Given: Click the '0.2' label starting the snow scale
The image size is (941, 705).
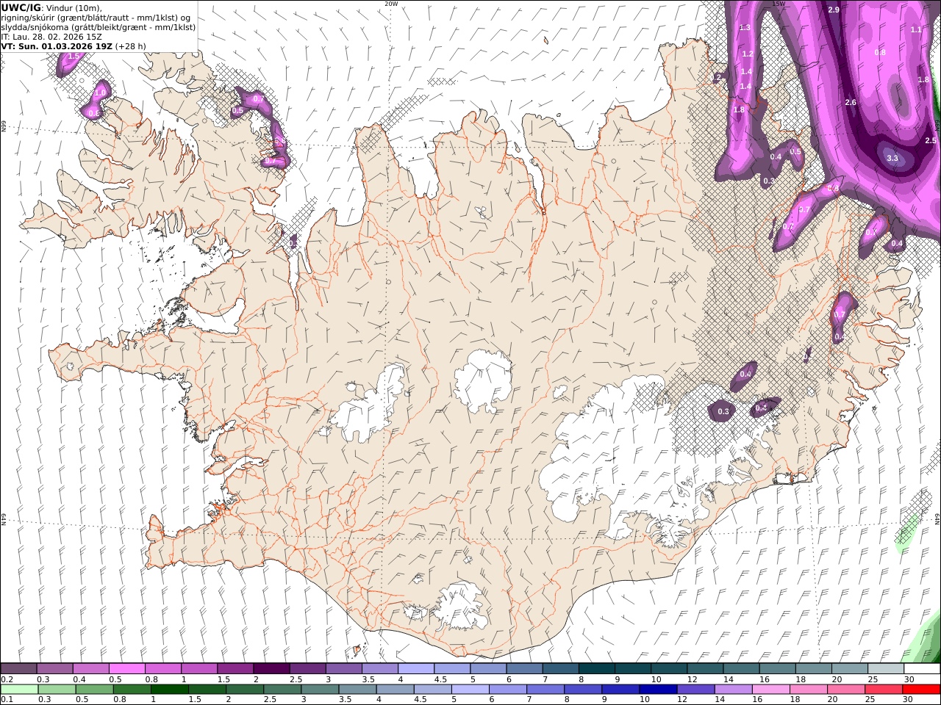Looking at the screenshot, I should [6, 679].
